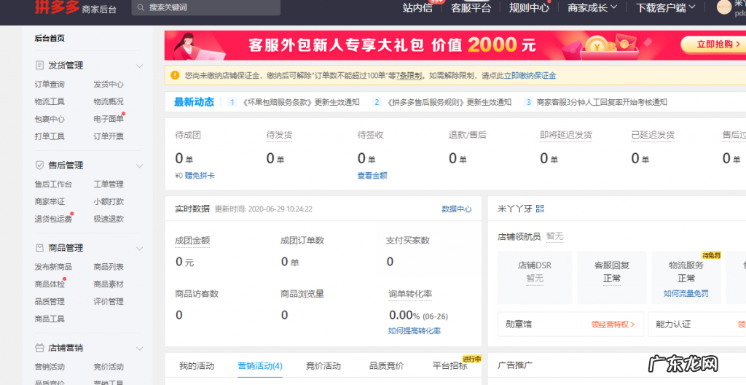Open 商品列表 in sidebar
The image size is (746, 385).
point(109,267)
